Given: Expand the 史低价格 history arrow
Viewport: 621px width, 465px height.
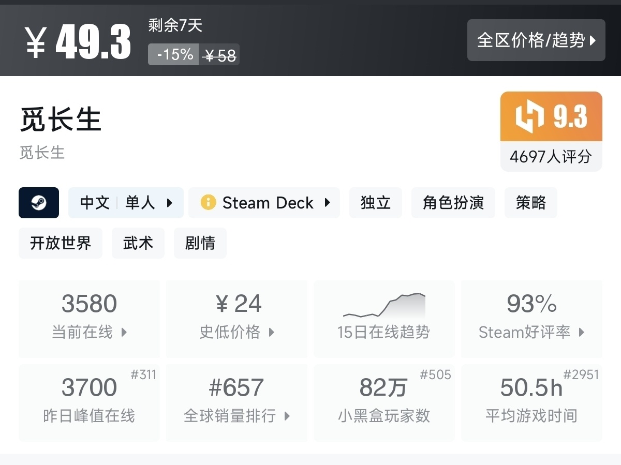Looking at the screenshot, I should pyautogui.click(x=272, y=332).
